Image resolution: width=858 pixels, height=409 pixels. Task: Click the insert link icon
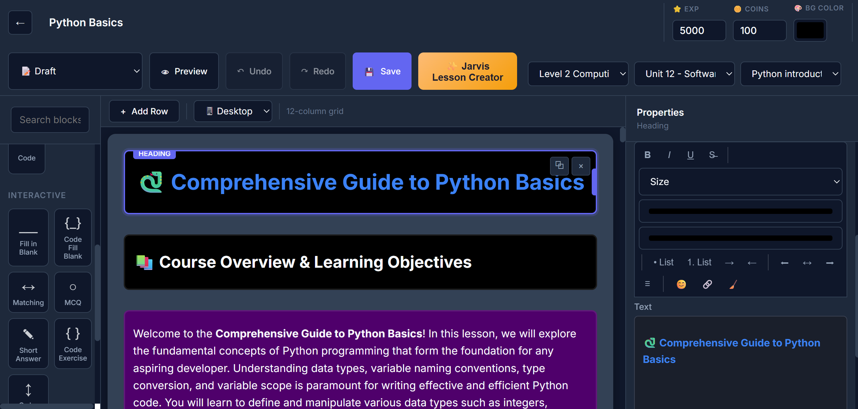(x=707, y=285)
